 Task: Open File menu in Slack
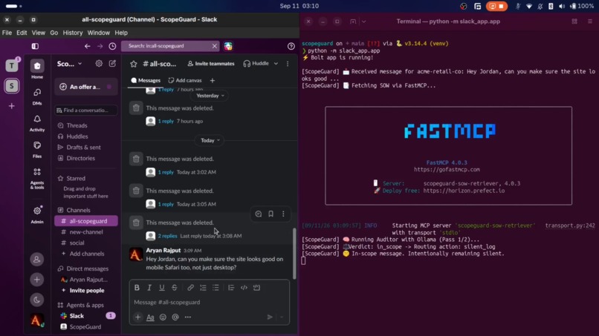pyautogui.click(x=7, y=33)
